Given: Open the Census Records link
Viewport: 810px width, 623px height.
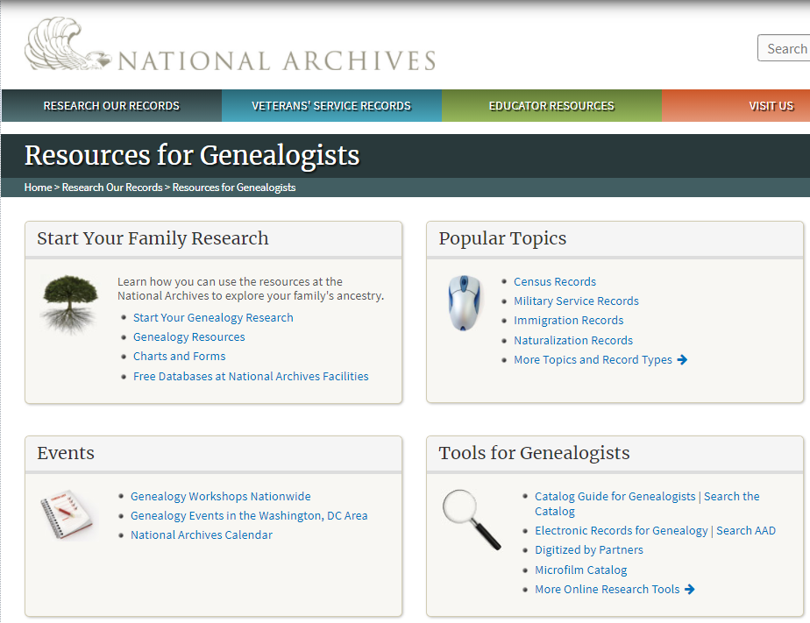Looking at the screenshot, I should (555, 282).
